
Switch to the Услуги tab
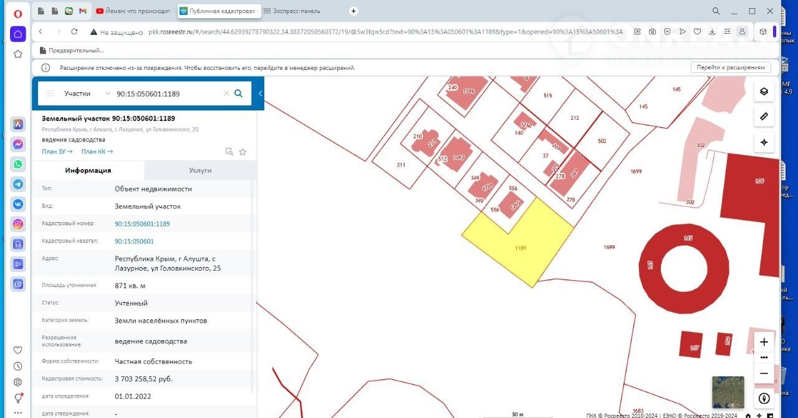point(200,170)
